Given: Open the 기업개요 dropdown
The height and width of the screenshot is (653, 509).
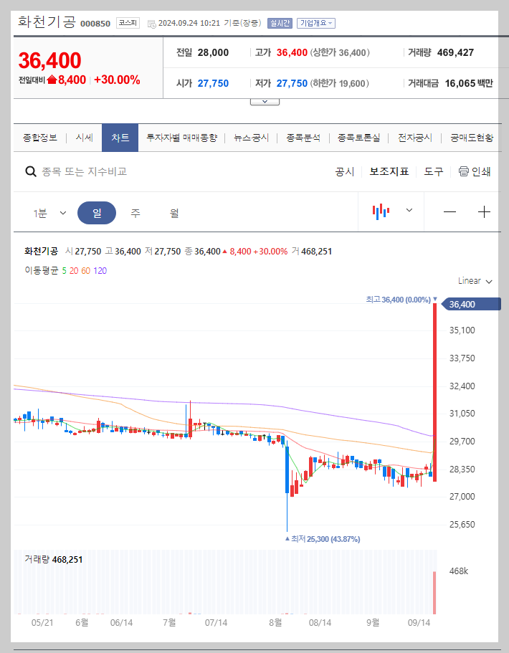Looking at the screenshot, I should [315, 22].
